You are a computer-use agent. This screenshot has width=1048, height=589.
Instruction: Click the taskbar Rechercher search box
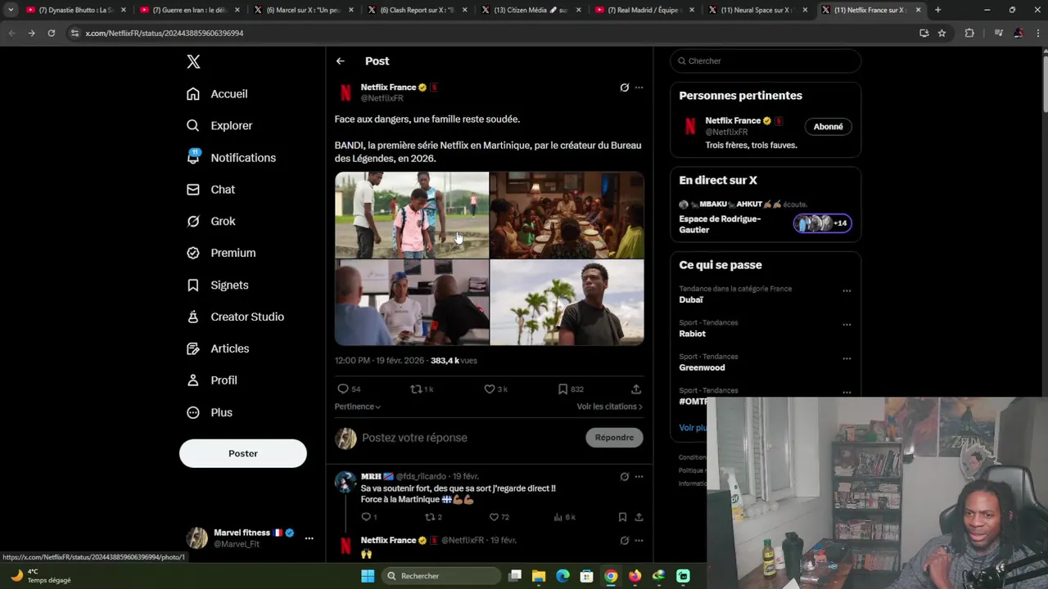442,576
